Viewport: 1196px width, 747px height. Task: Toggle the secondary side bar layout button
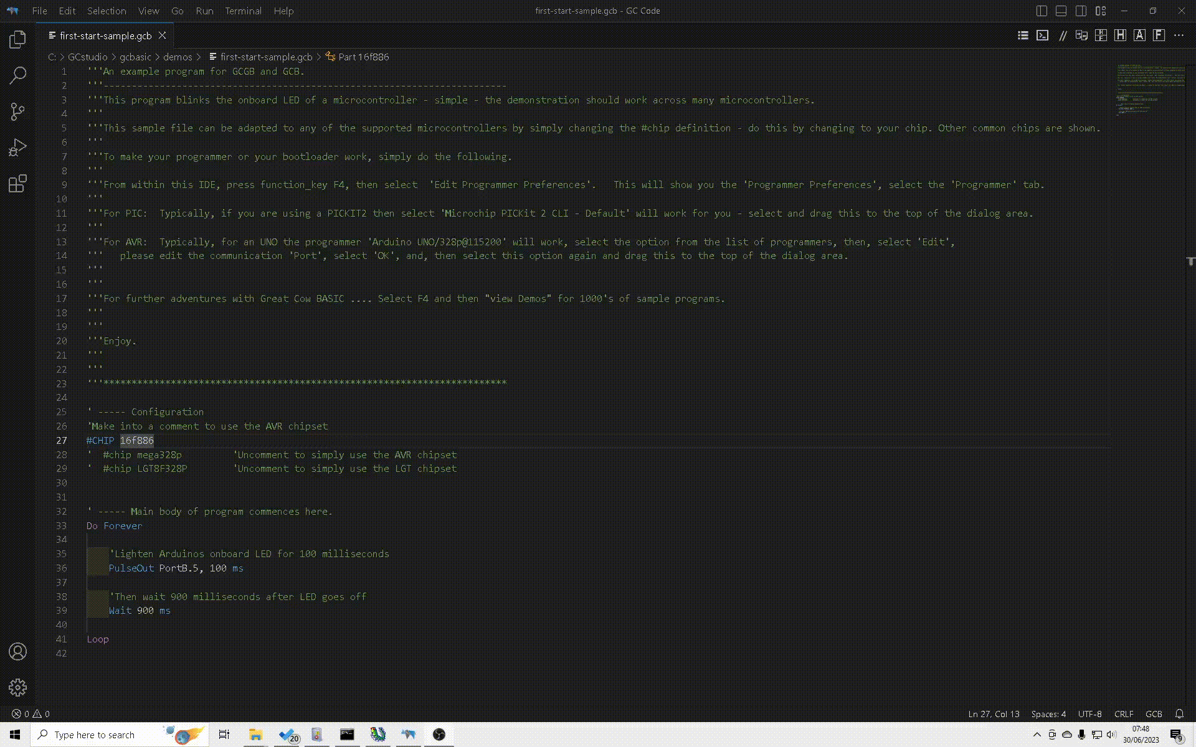pos(1081,11)
